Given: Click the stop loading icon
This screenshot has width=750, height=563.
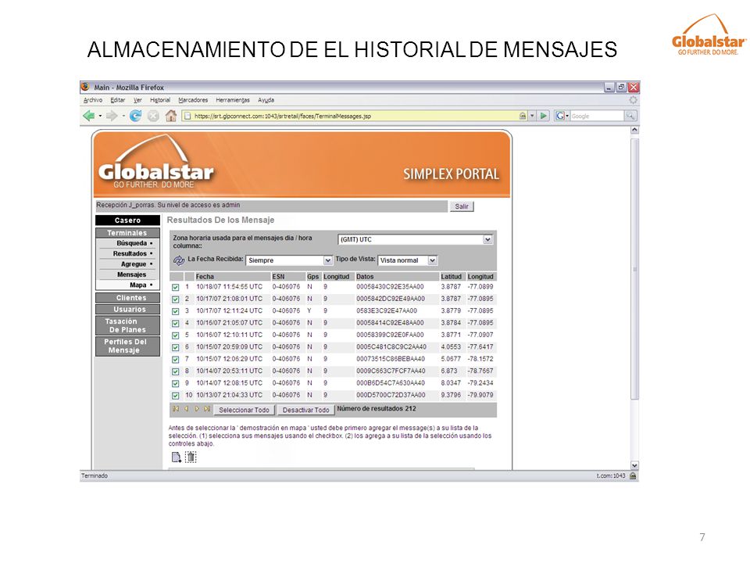Looking at the screenshot, I should (x=153, y=116).
